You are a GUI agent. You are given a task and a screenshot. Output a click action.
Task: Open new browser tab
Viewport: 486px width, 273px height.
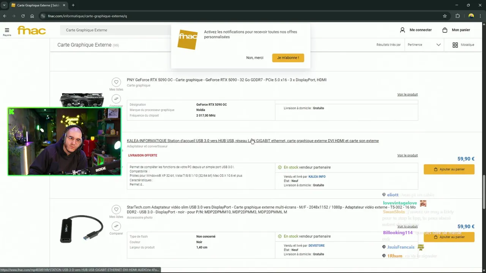click(73, 5)
